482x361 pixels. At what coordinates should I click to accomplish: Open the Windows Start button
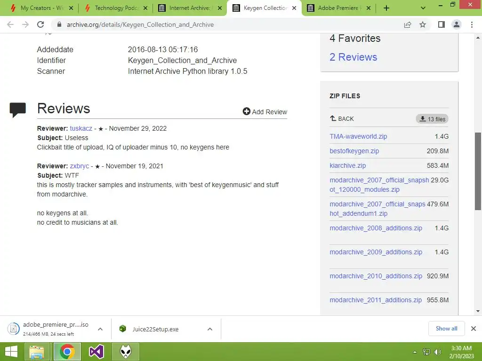(x=11, y=352)
